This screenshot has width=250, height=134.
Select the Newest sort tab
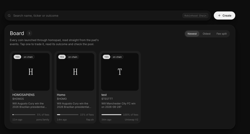tap(192, 34)
